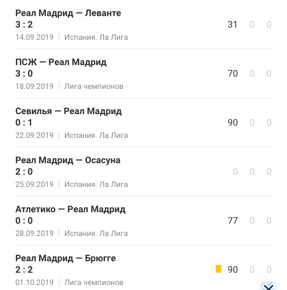Open Атлетико — Реал Мадрид match
The image size is (287, 290).
pos(143,220)
